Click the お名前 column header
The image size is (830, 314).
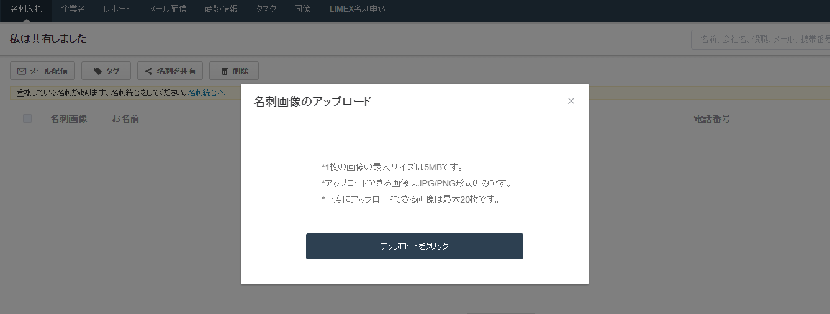point(125,118)
